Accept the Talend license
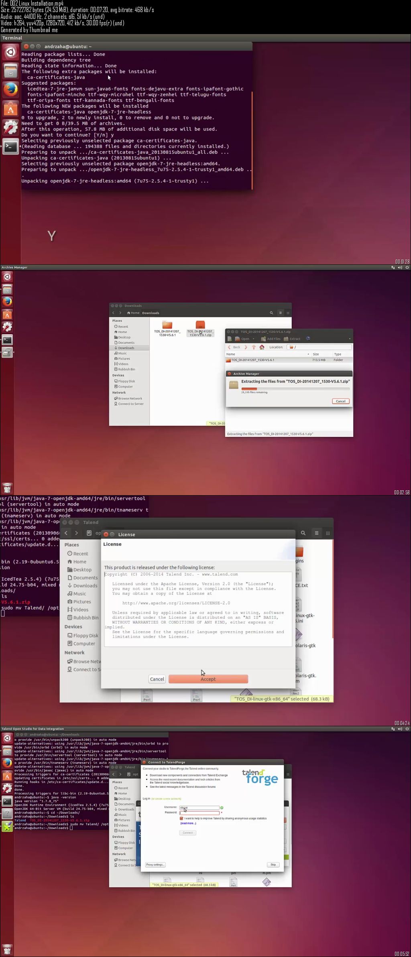This screenshot has height=957, width=411. click(208, 679)
